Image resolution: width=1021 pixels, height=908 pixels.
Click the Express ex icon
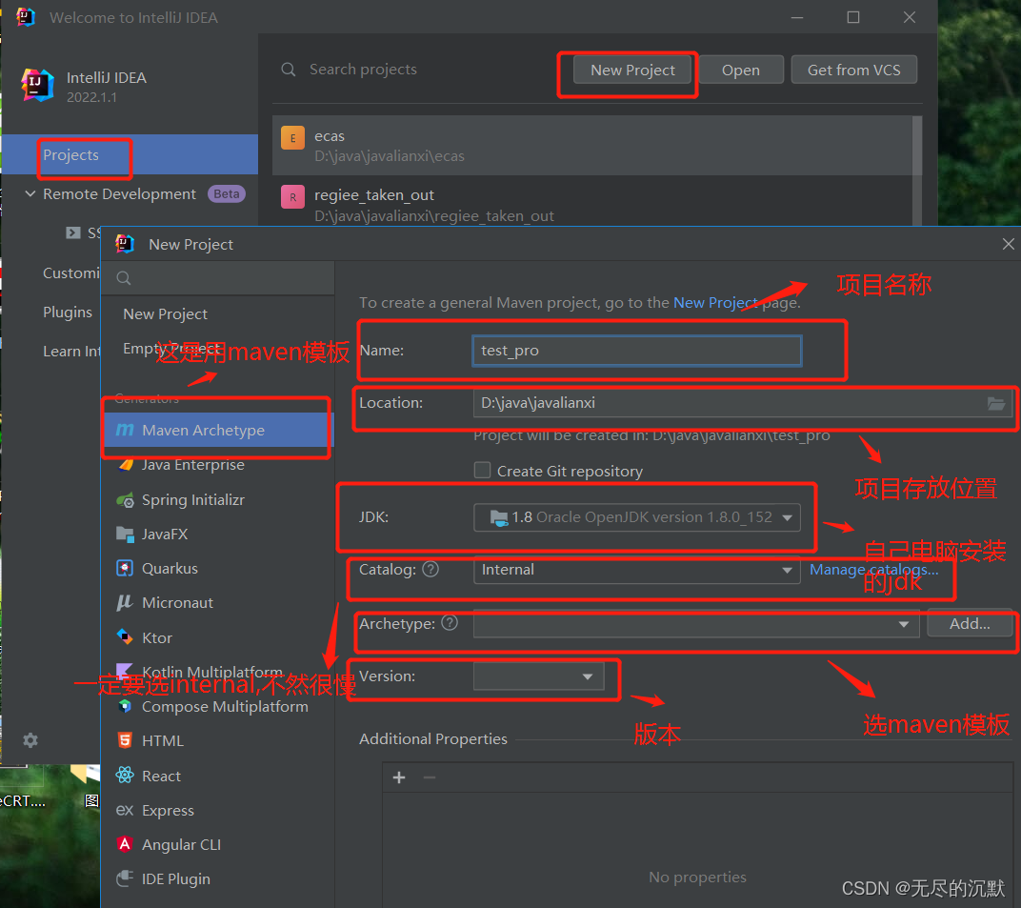pyautogui.click(x=125, y=810)
